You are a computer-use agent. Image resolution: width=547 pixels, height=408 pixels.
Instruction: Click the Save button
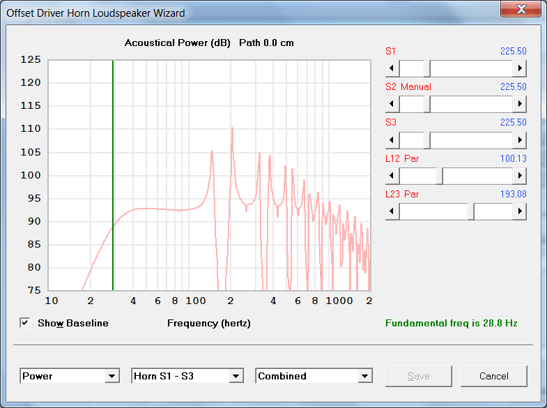(419, 376)
